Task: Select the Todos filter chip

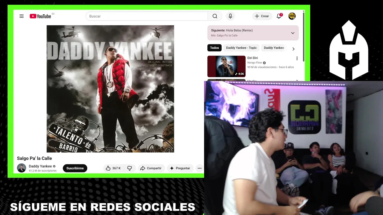Action: [x=215, y=48]
